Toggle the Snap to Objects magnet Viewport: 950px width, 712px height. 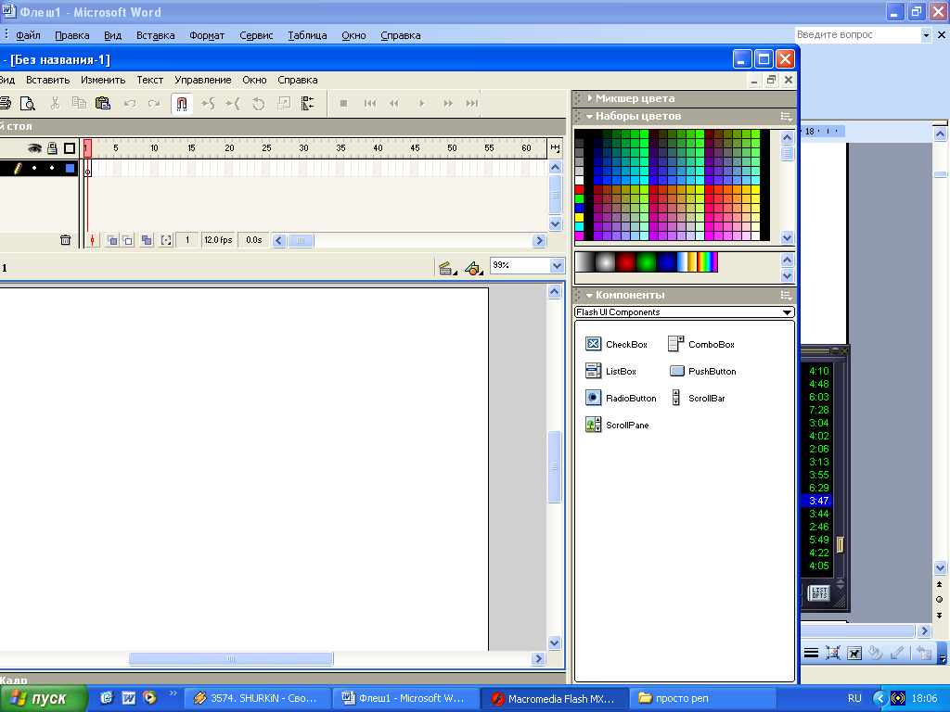click(x=182, y=104)
